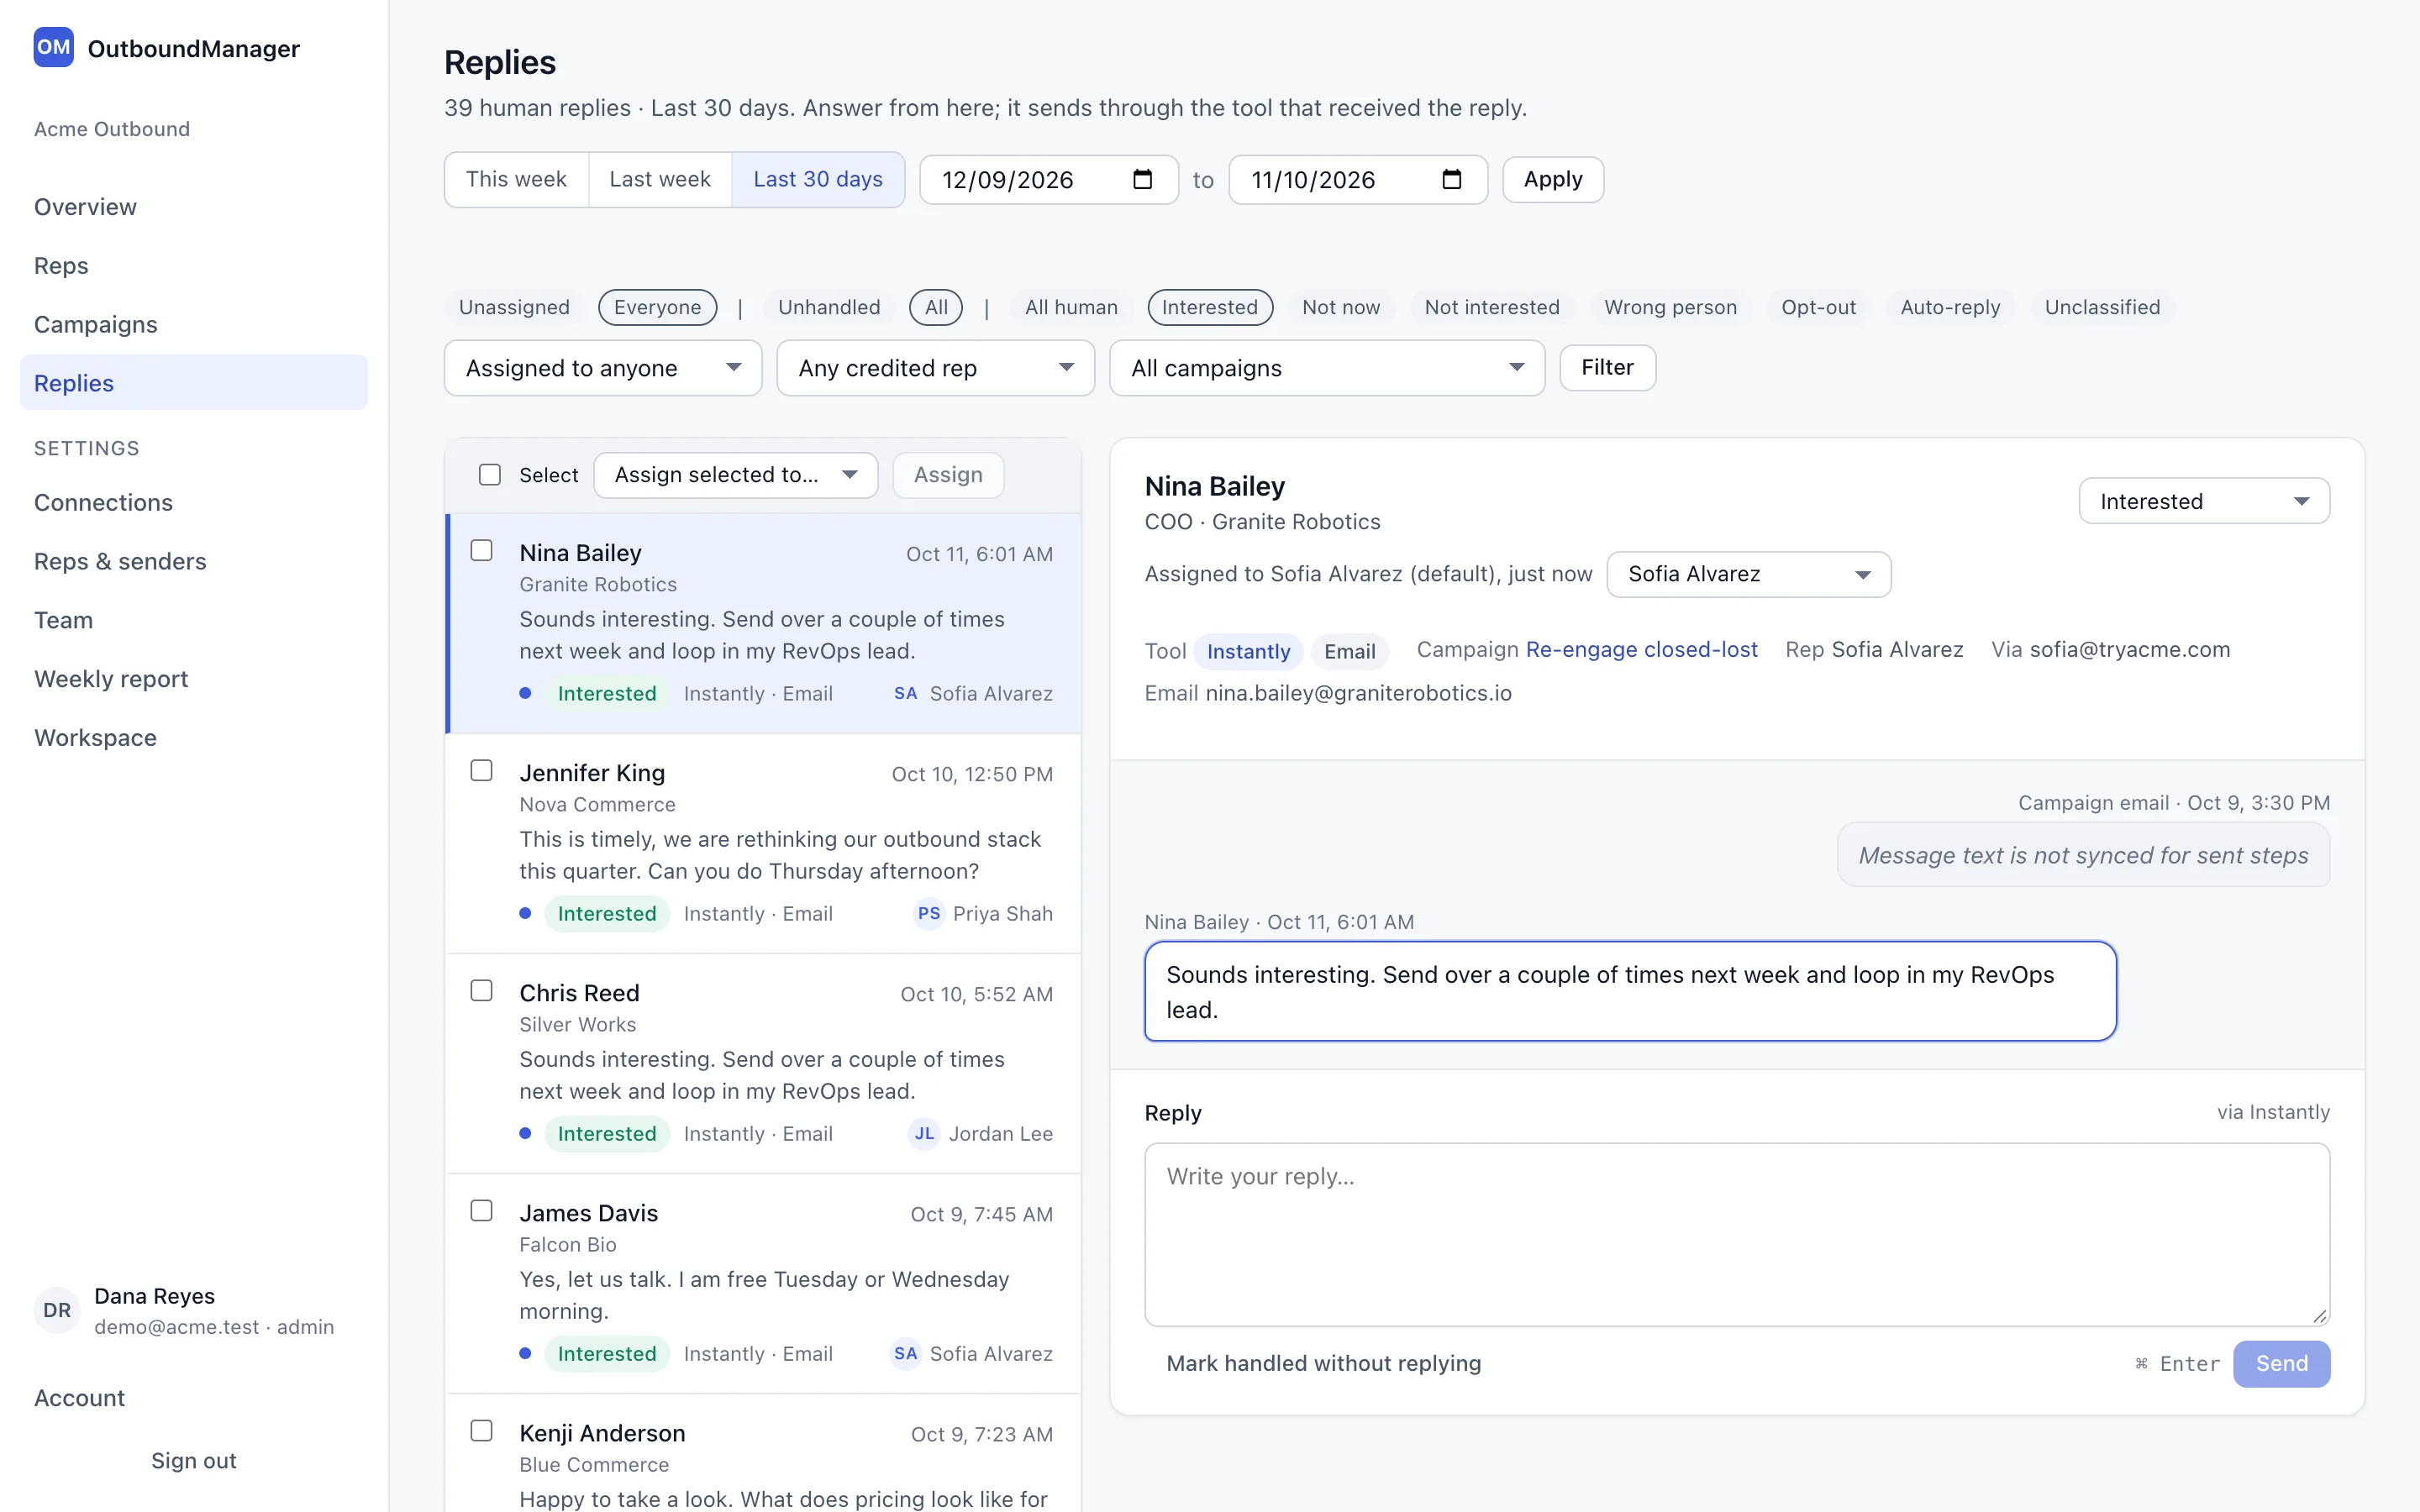Switch to the Last week range tab
Image resolution: width=2420 pixels, height=1512 pixels.
tap(660, 179)
